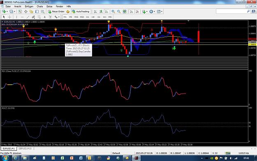The width and height of the screenshot is (257, 161).
Task: Switch to bar chart display
Action: (x=95, y=12)
